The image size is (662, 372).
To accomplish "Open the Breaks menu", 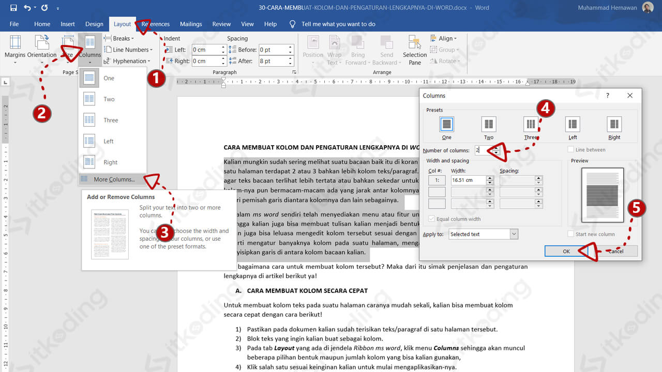I will 119,38.
